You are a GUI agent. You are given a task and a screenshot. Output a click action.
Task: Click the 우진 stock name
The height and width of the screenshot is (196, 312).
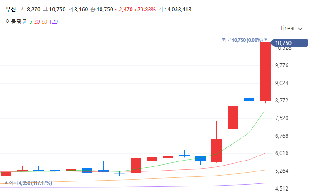(11, 9)
